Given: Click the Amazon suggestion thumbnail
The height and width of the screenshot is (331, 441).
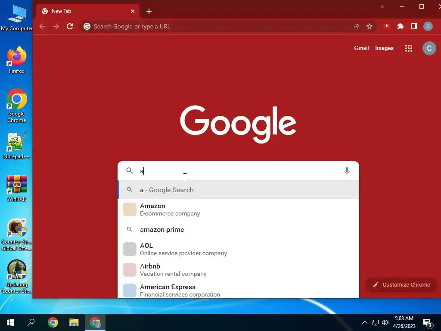Looking at the screenshot, I should click(x=130, y=209).
